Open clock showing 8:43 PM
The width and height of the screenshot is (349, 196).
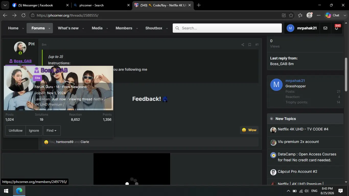pos(327,191)
